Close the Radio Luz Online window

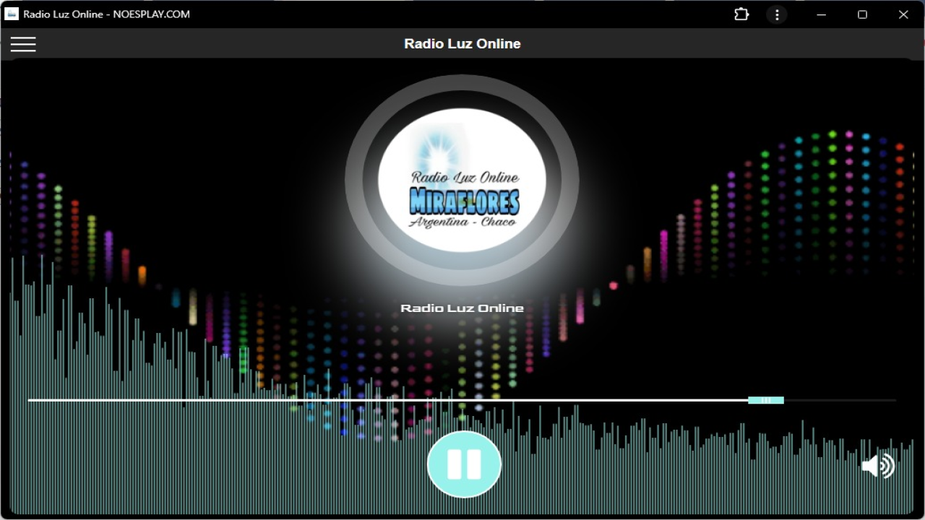click(903, 14)
